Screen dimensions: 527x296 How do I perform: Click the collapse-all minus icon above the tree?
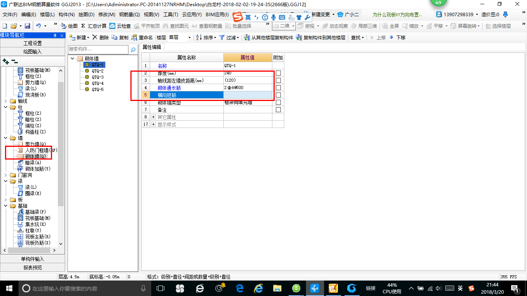(x=14, y=61)
